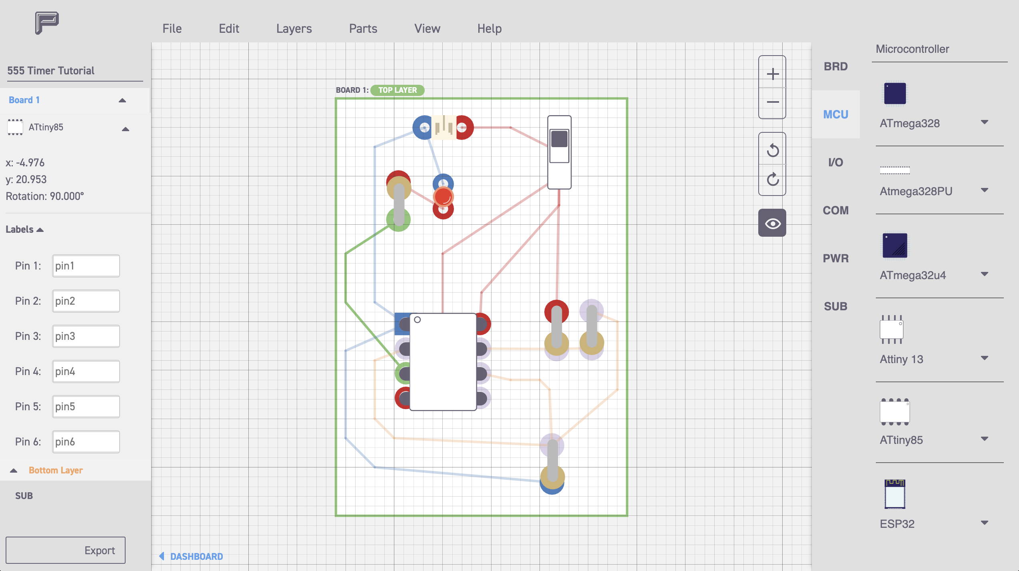Viewport: 1019px width, 571px height.
Task: Click the zoom in plus button
Action: click(772, 74)
